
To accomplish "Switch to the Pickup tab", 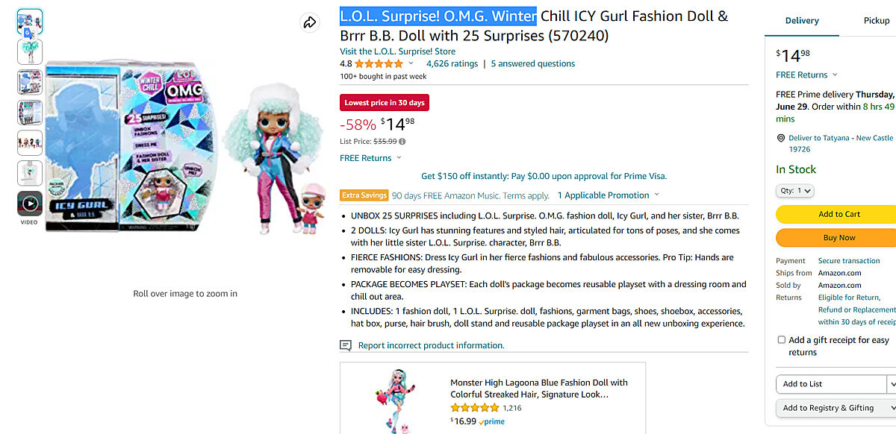I will point(877,21).
